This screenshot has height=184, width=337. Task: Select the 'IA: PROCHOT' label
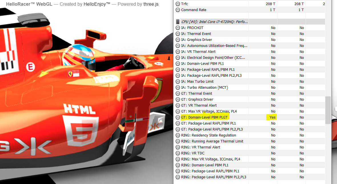(x=192, y=28)
